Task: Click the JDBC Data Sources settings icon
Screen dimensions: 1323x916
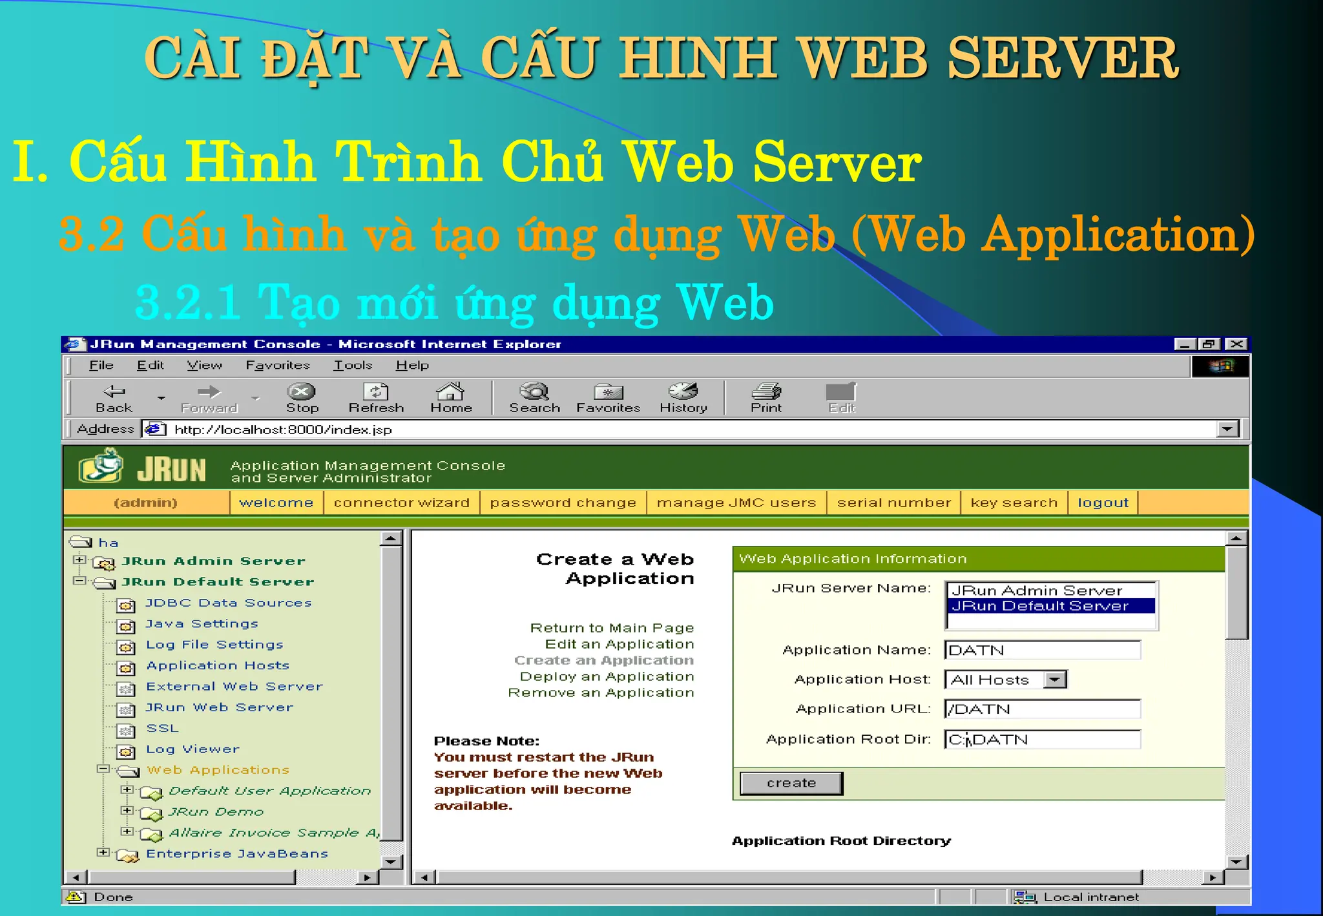Action: coord(126,605)
